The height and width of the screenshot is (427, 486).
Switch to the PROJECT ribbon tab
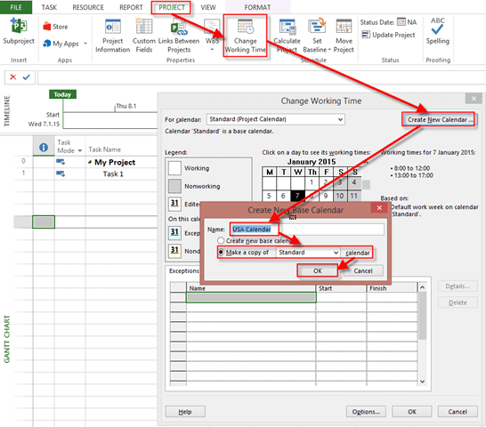172,7
